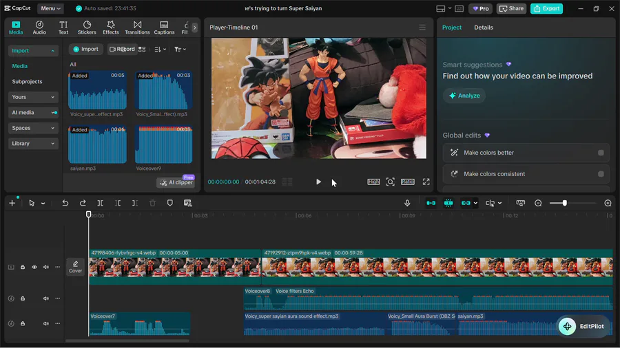This screenshot has width=620, height=348.
Task: Adjust the timeline zoom slider handle
Action: coord(565,203)
